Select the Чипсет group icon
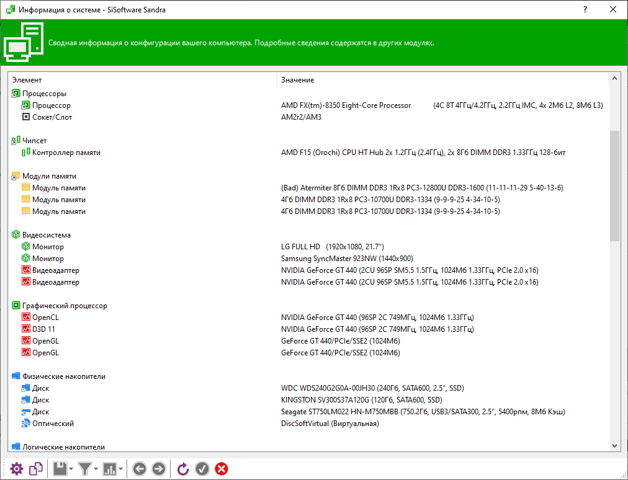This screenshot has width=628, height=480. tap(16, 141)
